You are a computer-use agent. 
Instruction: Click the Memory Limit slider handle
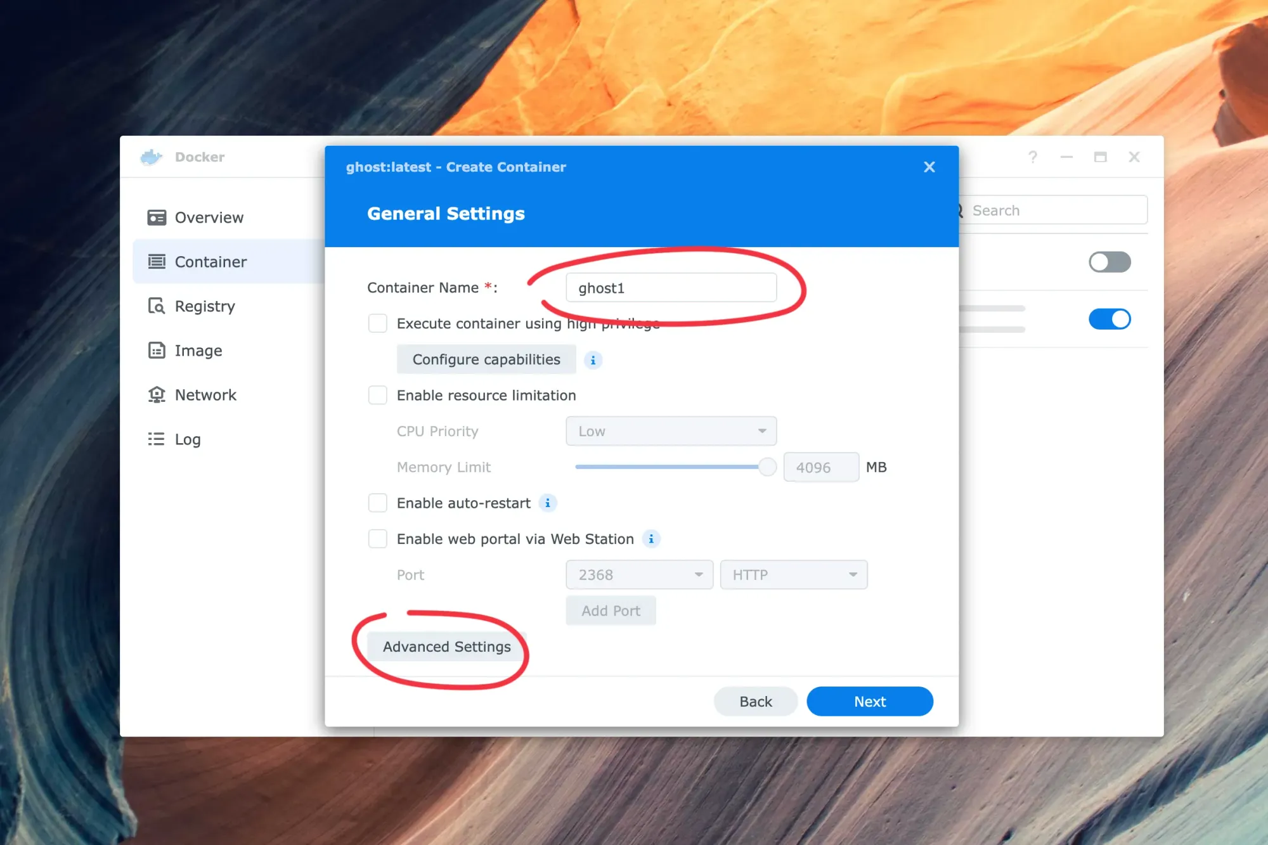pos(767,467)
